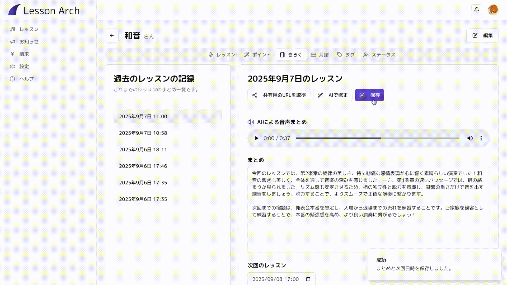
Task: Play the AI audio summary
Action: 256,138
